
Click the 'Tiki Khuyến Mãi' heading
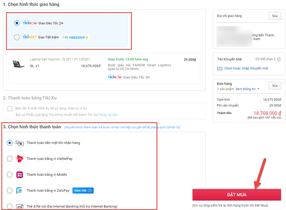(230, 59)
